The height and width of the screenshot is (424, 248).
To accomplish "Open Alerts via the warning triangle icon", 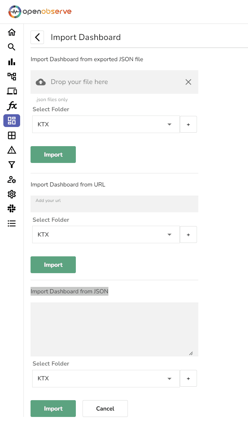I will point(12,150).
